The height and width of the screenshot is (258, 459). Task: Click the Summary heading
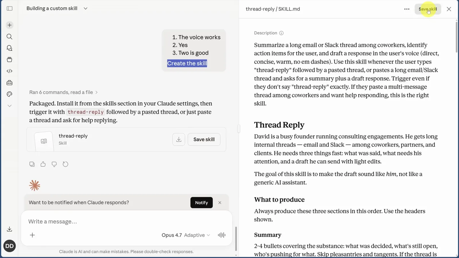tap(268, 235)
